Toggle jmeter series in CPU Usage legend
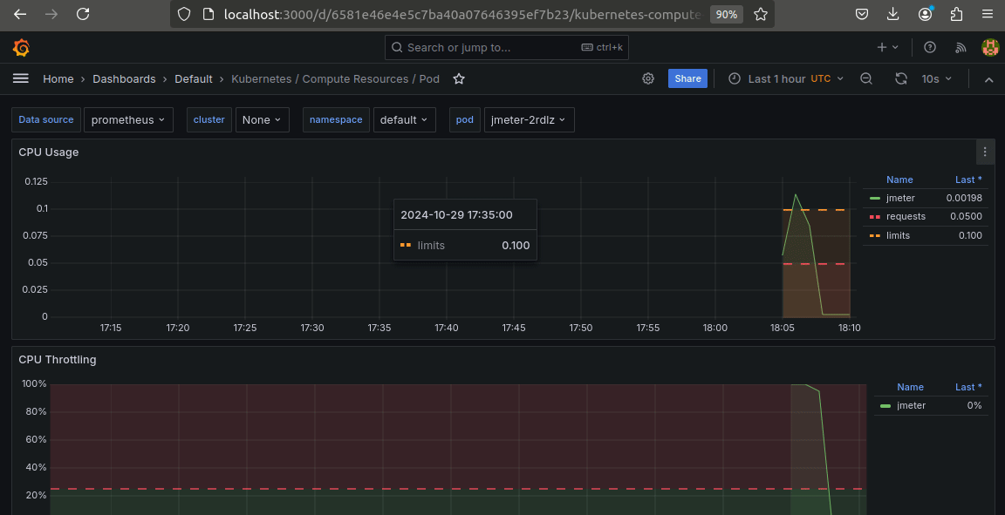Image resolution: width=1005 pixels, height=515 pixels. pyautogui.click(x=900, y=198)
